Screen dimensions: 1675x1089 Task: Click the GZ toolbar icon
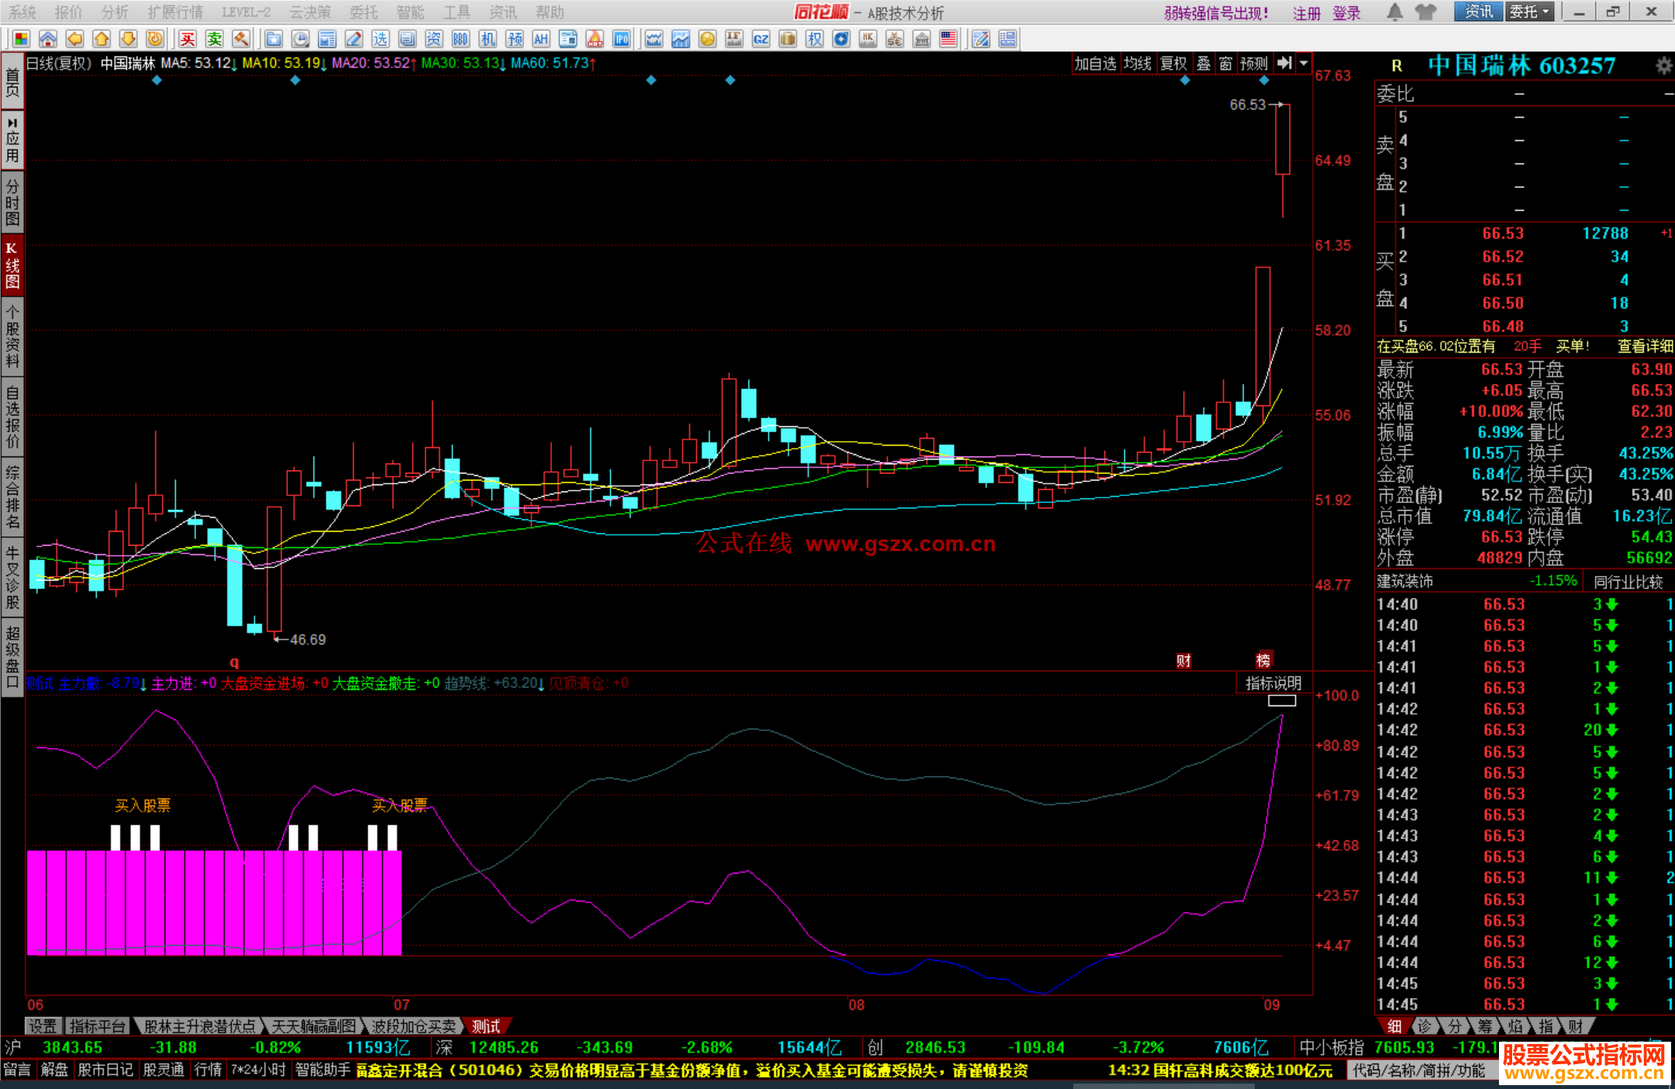(761, 39)
